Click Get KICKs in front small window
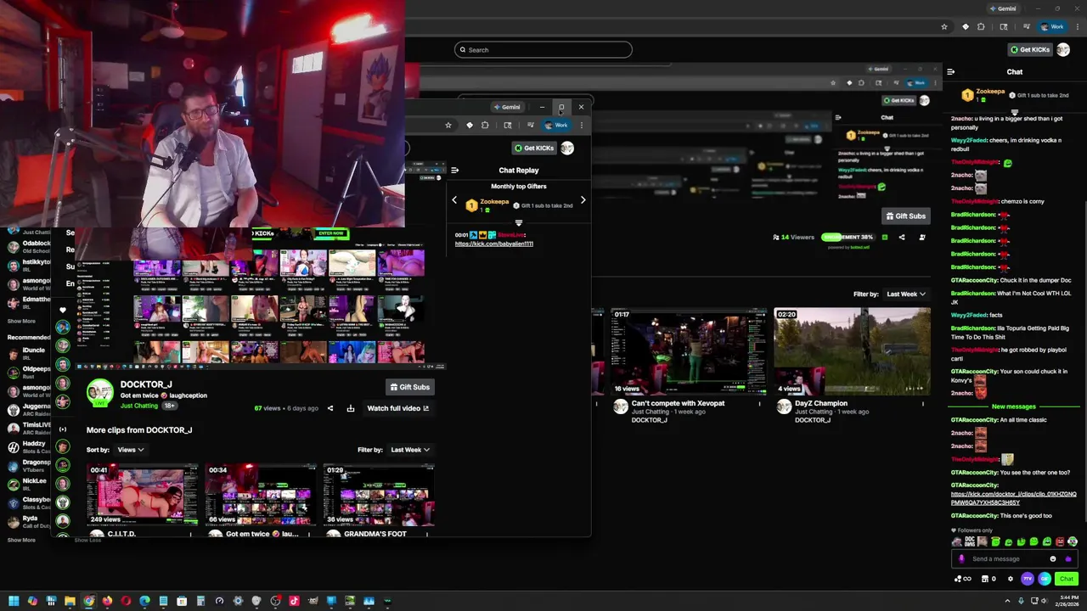 point(535,148)
